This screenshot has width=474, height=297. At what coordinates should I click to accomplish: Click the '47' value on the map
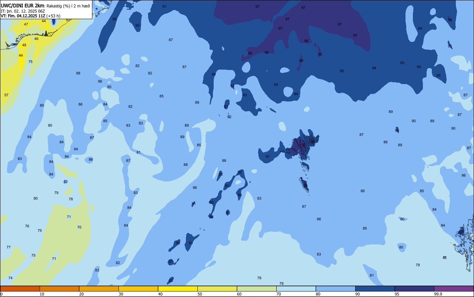26,24
